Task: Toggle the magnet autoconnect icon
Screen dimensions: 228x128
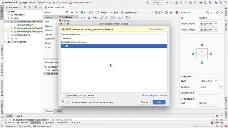Action: pos(89,17)
